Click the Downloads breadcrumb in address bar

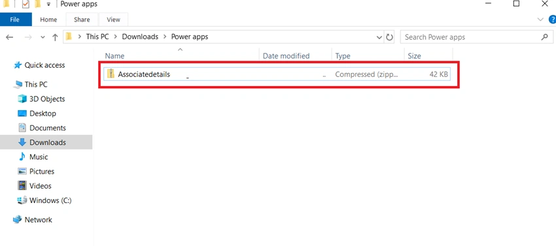coord(140,37)
